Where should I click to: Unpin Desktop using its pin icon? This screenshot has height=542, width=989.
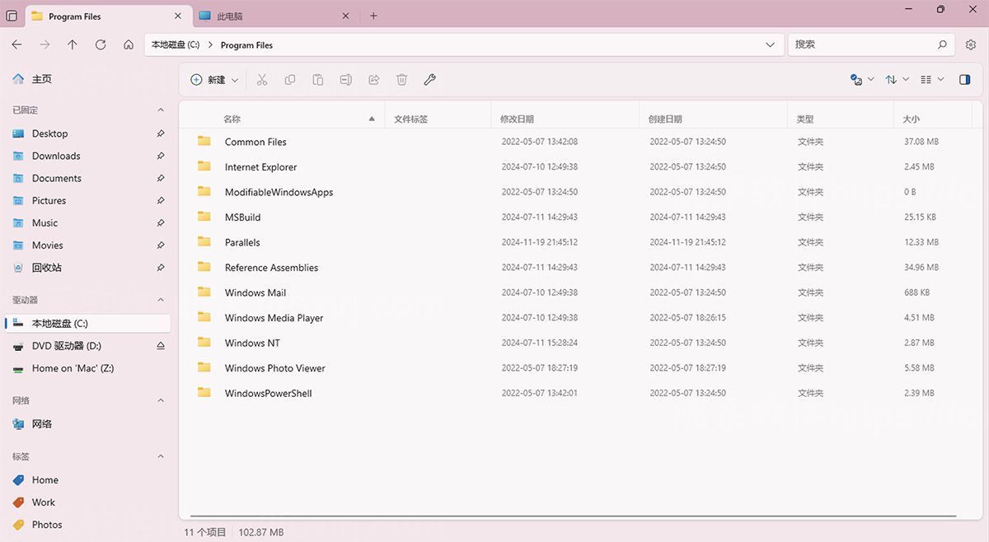162,133
